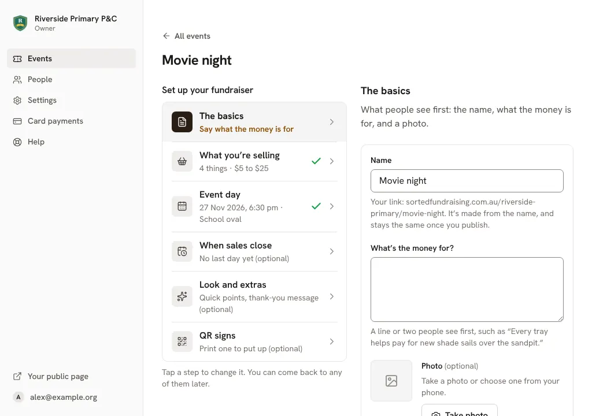The image size is (592, 416).
Task: Click the QR code icon for QR signs
Action: click(x=182, y=341)
